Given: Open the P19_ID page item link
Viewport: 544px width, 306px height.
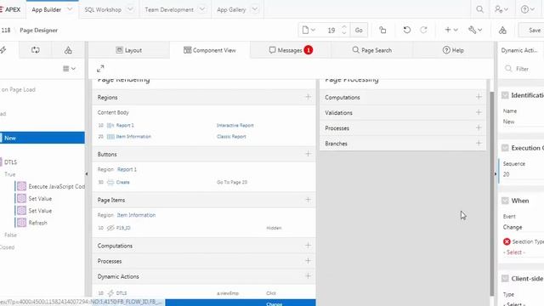Looking at the screenshot, I should [123, 228].
